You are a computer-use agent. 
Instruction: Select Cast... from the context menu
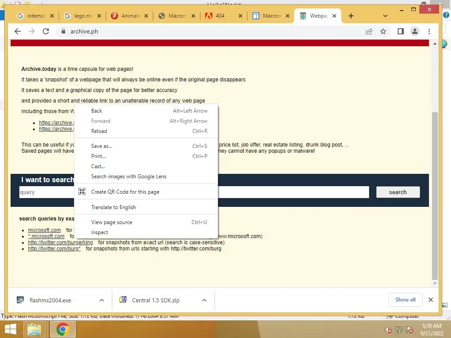point(146,166)
